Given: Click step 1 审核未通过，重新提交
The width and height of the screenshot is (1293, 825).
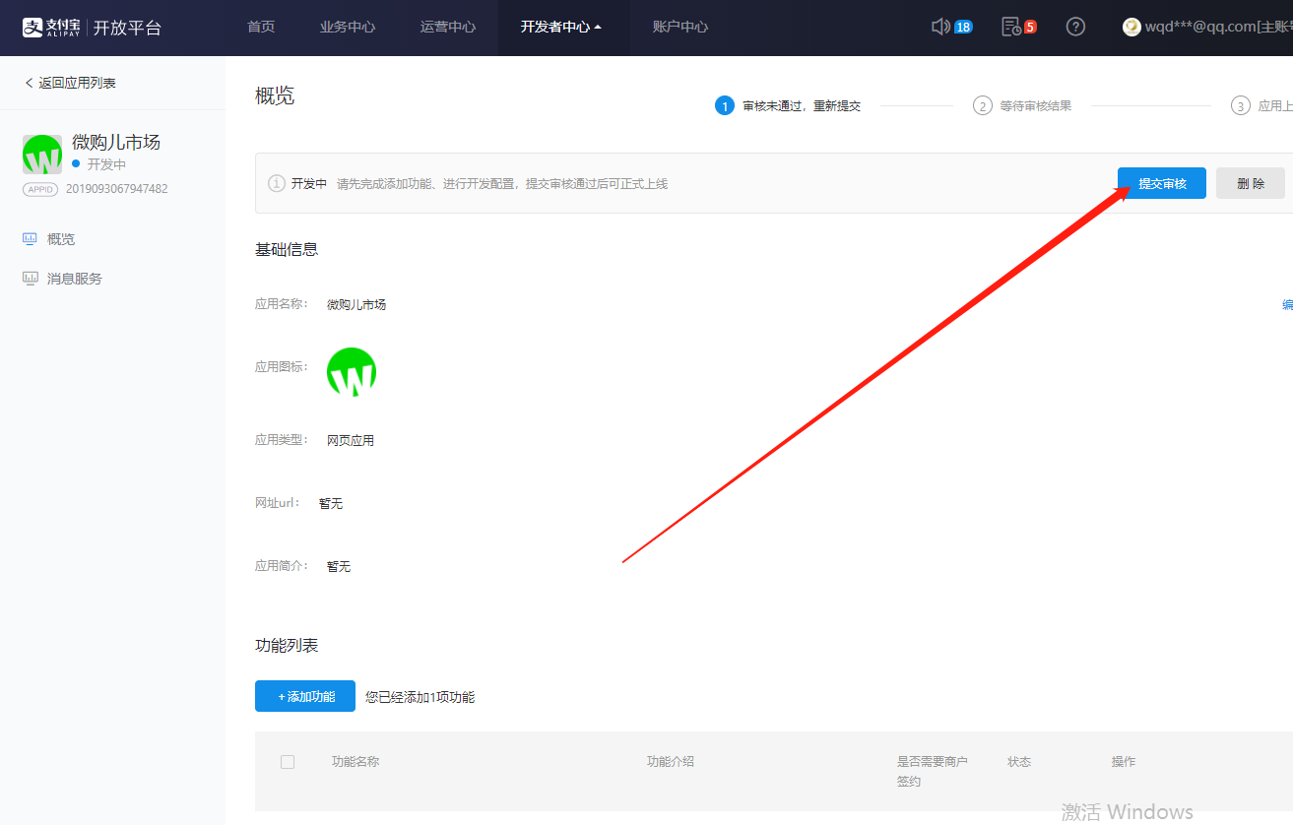Looking at the screenshot, I should point(789,105).
